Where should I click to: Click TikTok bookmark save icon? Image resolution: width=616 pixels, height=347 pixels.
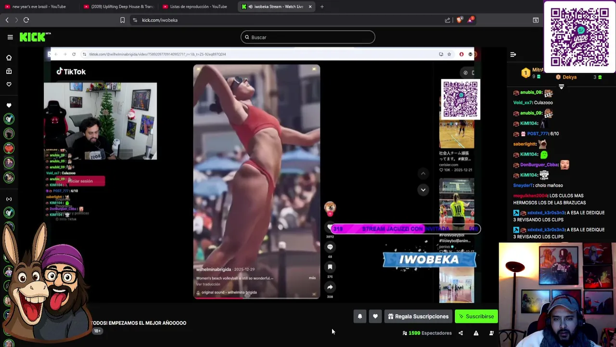click(330, 267)
